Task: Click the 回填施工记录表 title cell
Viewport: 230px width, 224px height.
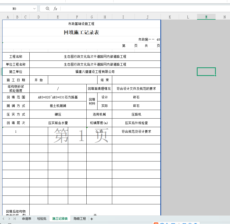Action: pos(81,32)
